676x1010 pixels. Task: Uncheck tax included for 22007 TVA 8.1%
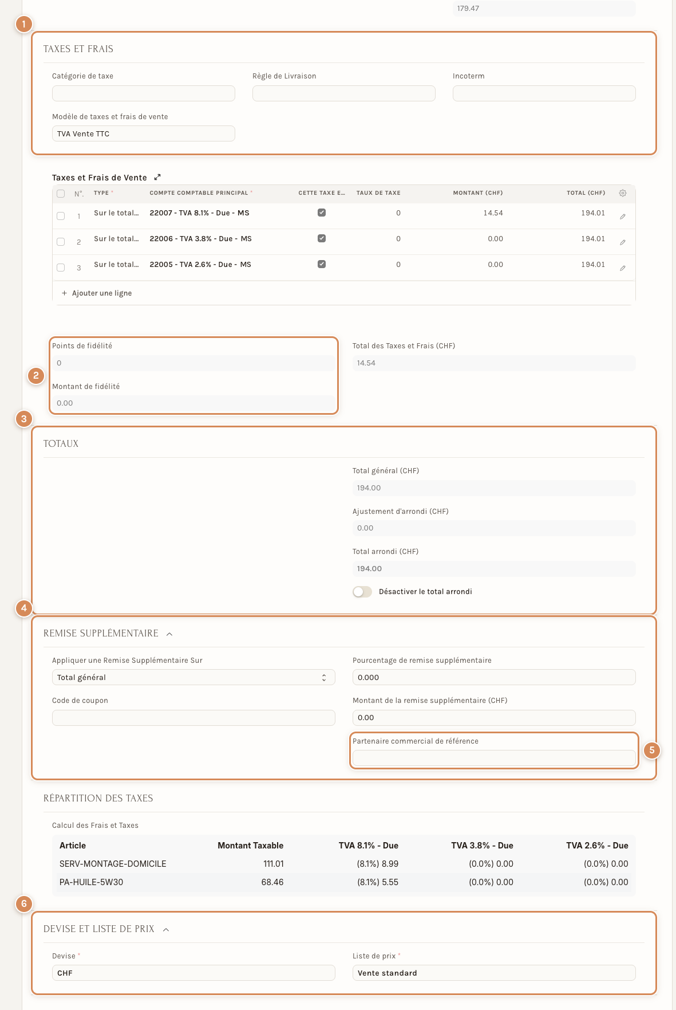pos(322,213)
